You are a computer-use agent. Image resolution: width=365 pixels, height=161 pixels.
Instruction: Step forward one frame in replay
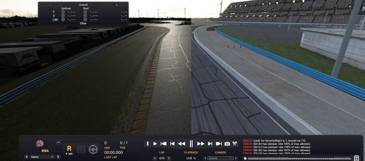[210, 144]
